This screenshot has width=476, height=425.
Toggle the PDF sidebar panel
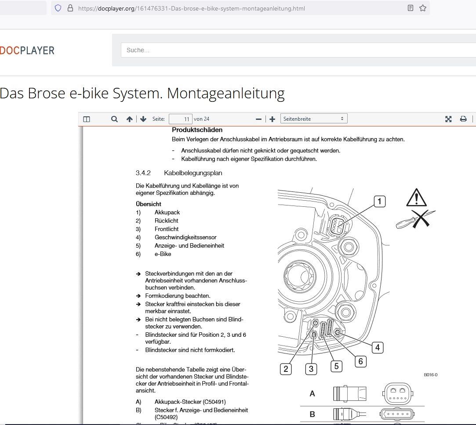tap(87, 119)
